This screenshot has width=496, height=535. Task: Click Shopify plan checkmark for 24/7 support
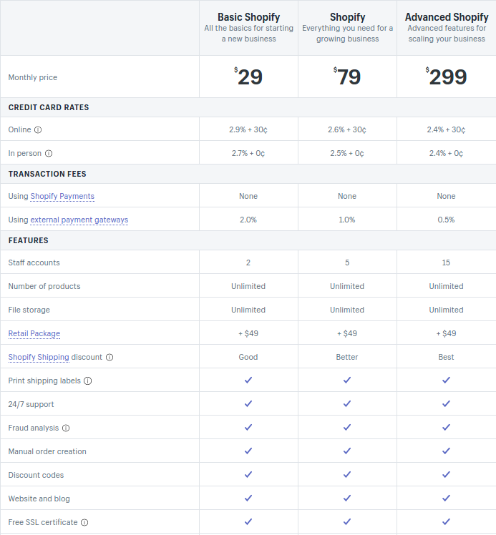(347, 403)
